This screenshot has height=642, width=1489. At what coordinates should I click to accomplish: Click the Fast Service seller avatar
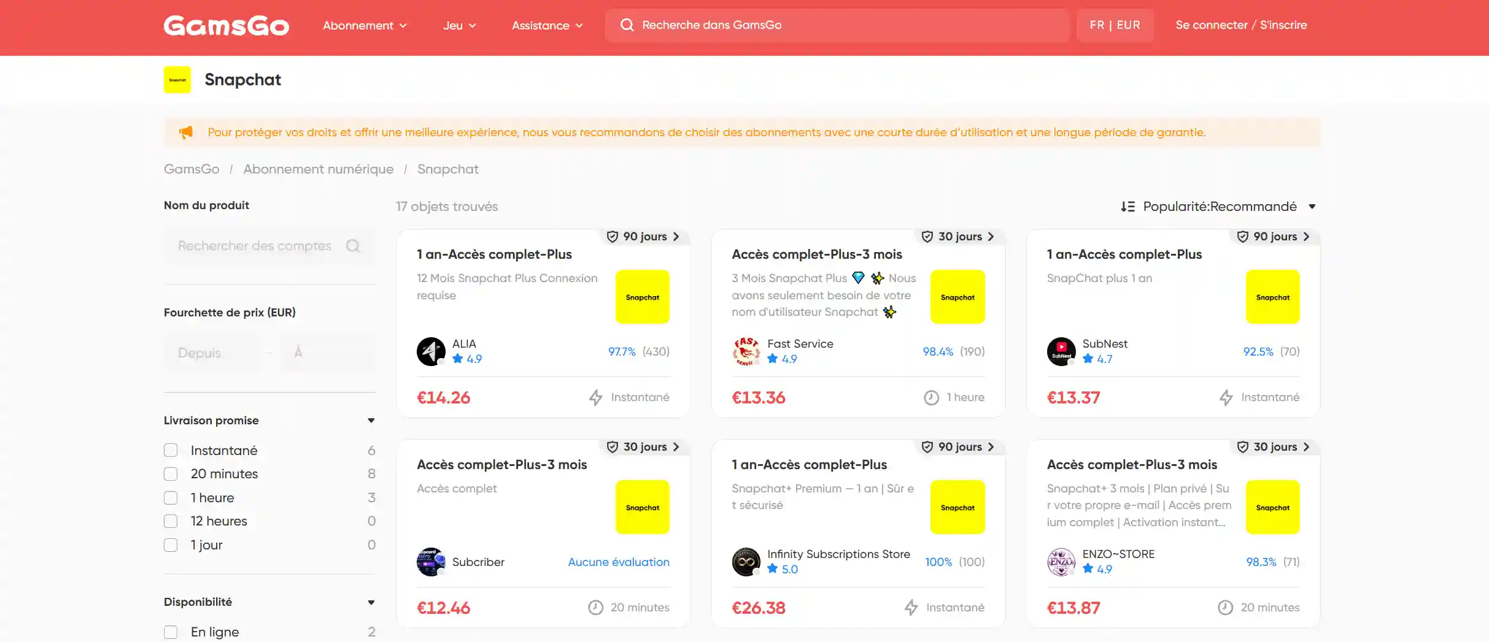(746, 352)
